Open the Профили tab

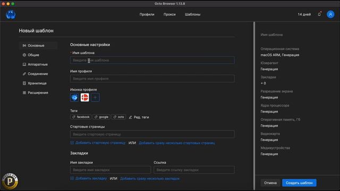[x=147, y=14]
